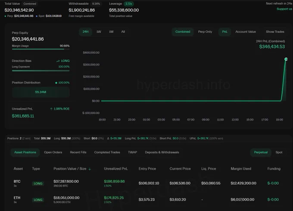Click the Support us link
293x211 pixels.
coord(284,9)
